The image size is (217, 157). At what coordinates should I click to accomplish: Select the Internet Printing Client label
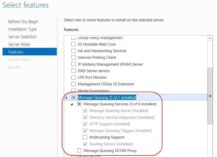pyautogui.click(x=97, y=57)
